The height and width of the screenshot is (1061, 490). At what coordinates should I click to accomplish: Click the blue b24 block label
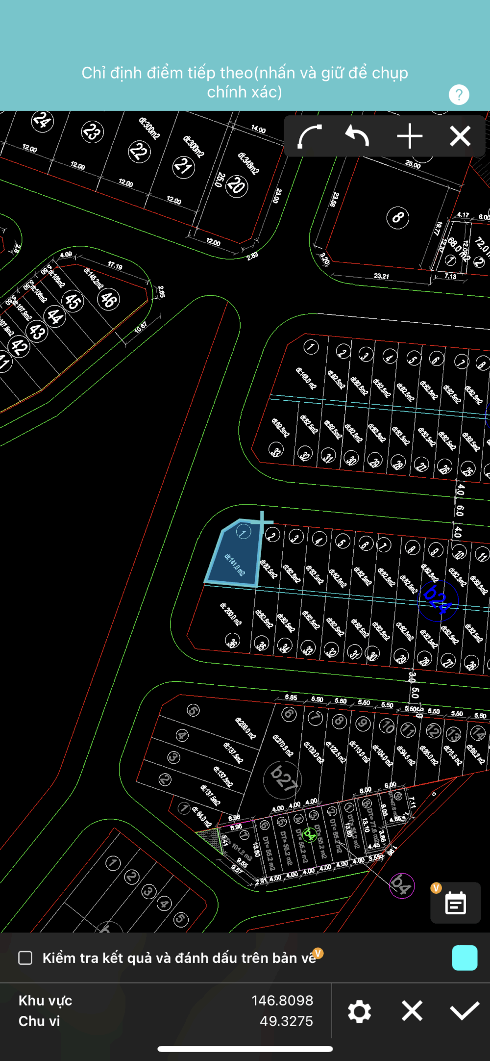pos(438,599)
